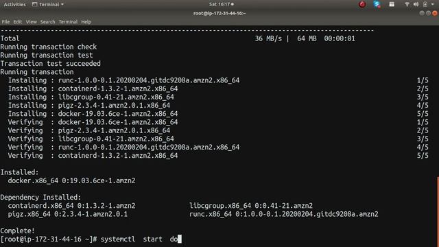Click the 'Installed:' heading
Screen dimensions: 439x247
[x=19, y=172]
